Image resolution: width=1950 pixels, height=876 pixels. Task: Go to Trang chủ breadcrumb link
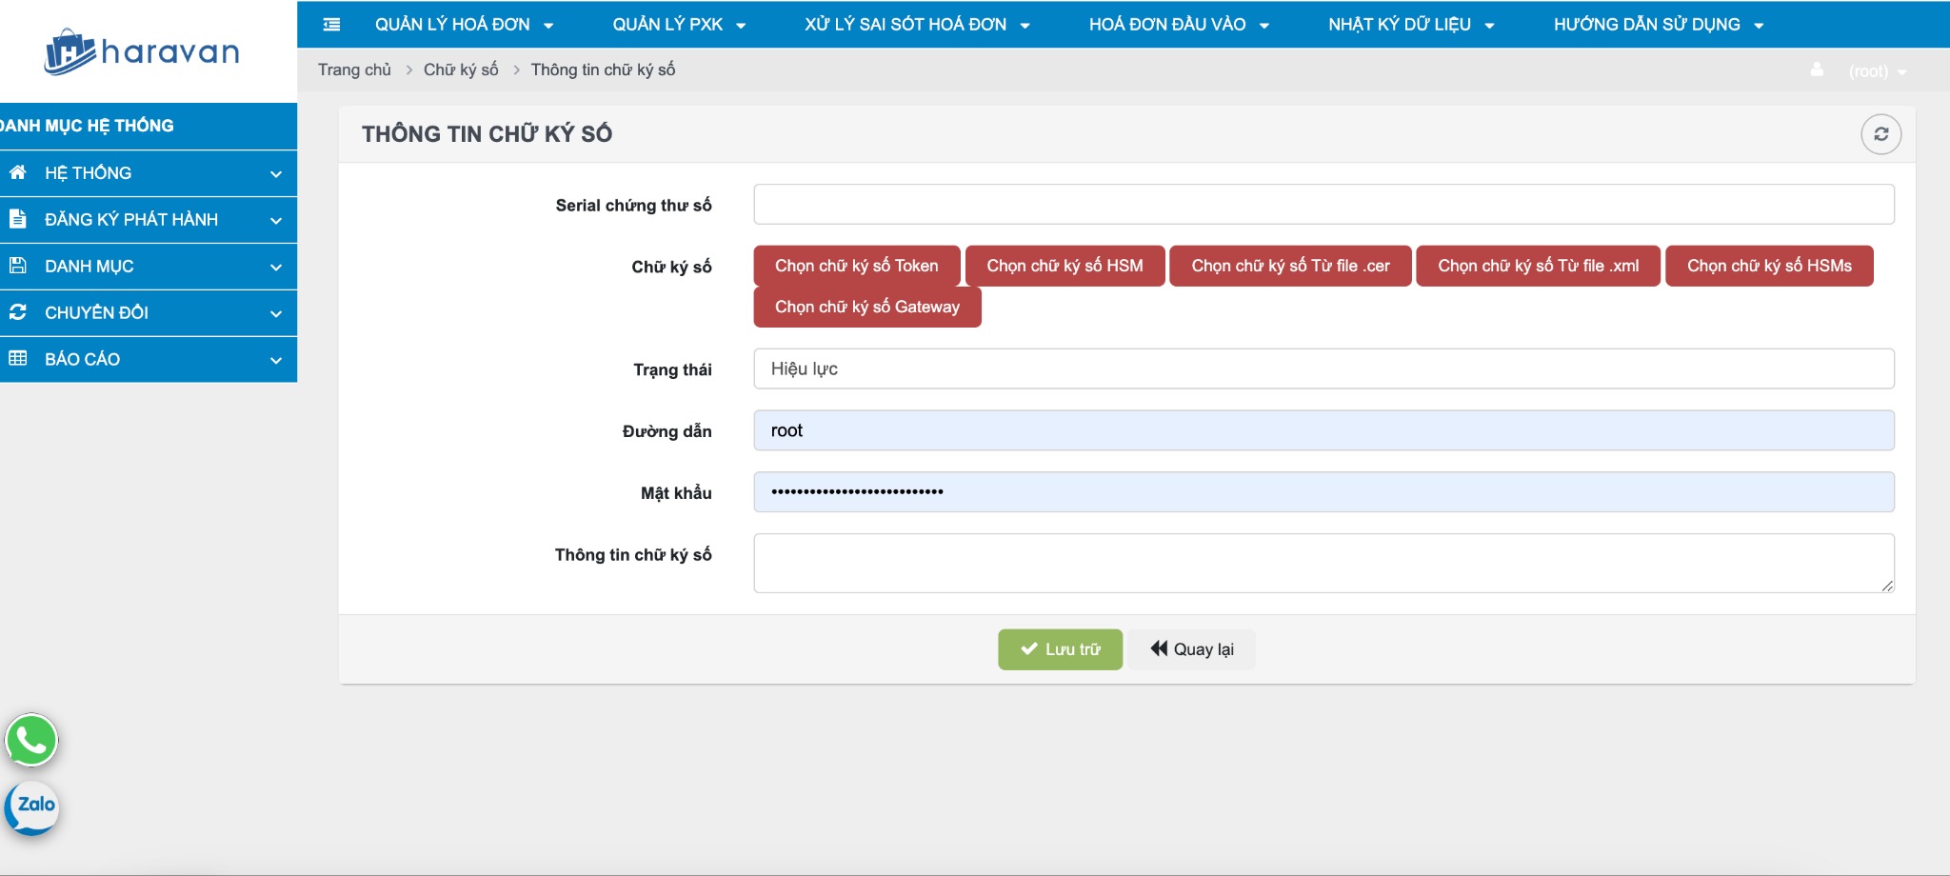pos(354,70)
